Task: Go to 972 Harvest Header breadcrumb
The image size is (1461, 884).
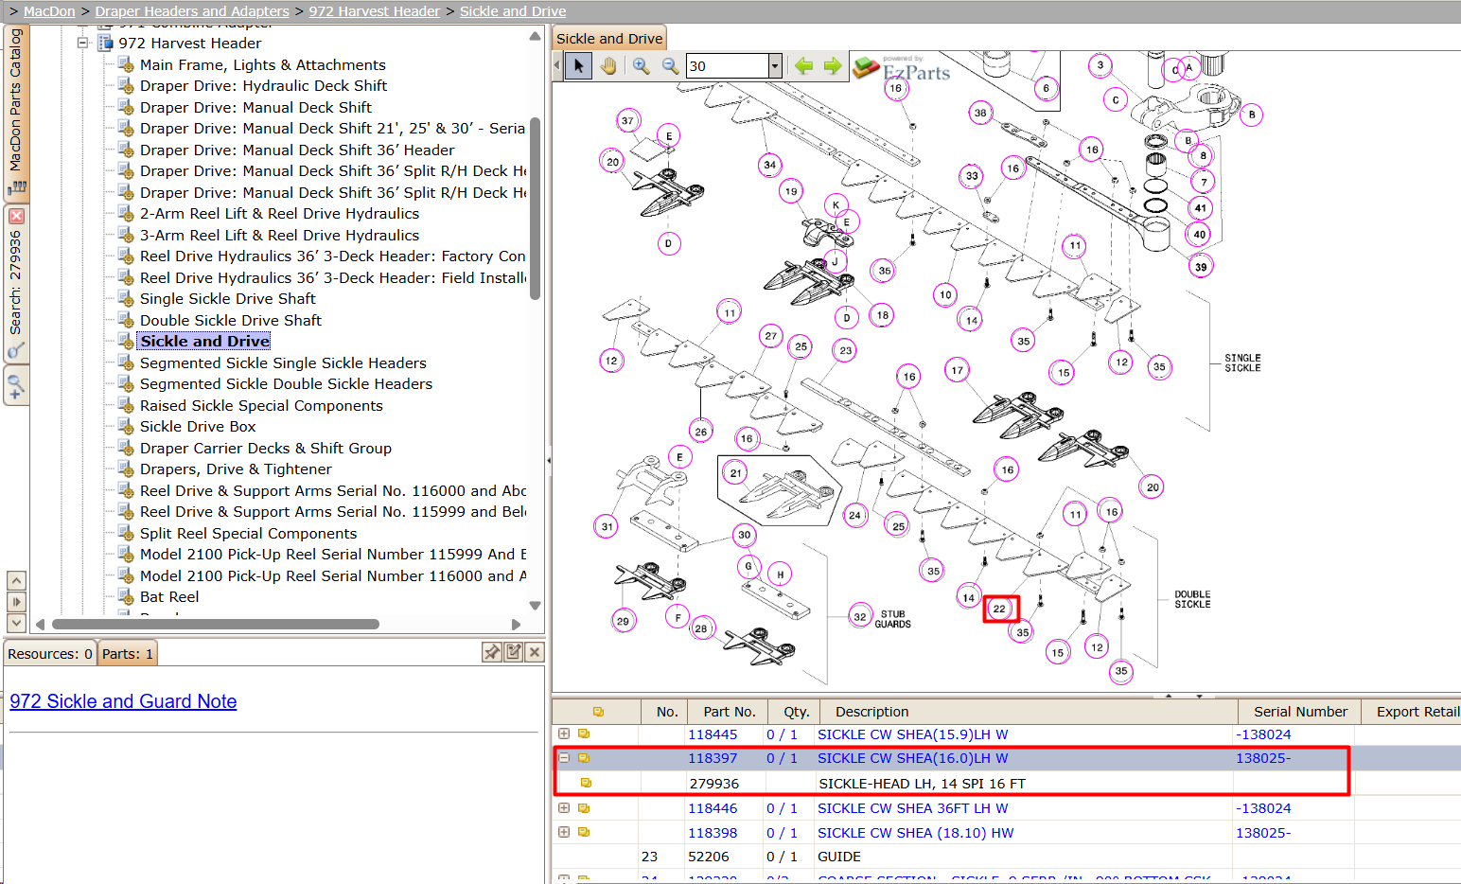Action: 375,11
